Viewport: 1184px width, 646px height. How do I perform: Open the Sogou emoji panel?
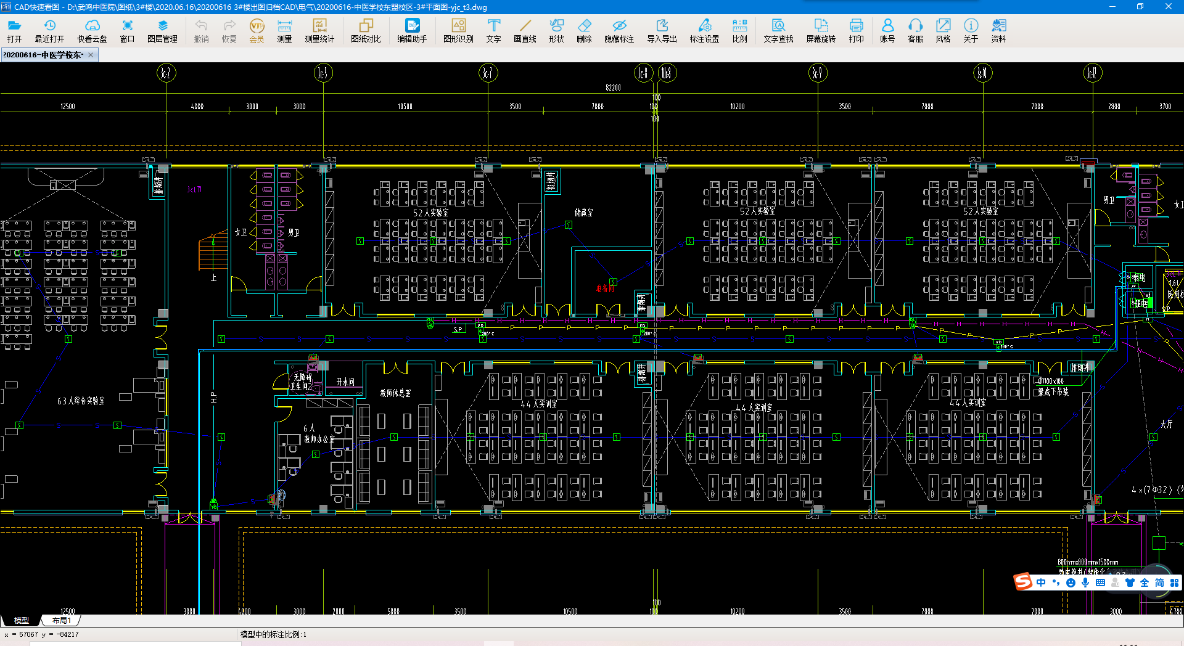pos(1071,583)
